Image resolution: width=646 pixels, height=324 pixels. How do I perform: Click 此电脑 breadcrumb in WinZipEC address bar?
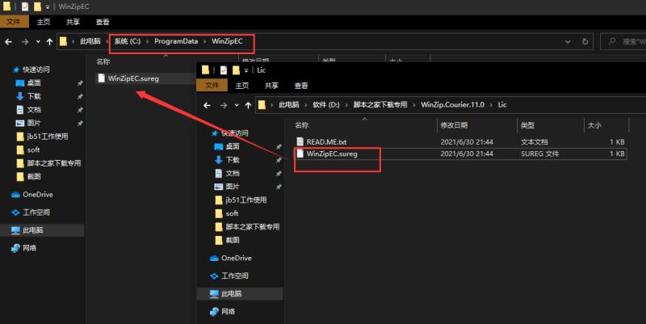[x=90, y=41]
